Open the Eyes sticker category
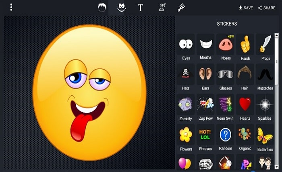The image size is (282, 172). click(x=186, y=47)
